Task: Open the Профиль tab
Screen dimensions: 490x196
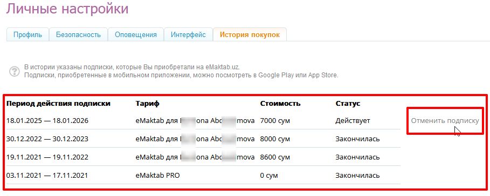Action: coord(28,34)
